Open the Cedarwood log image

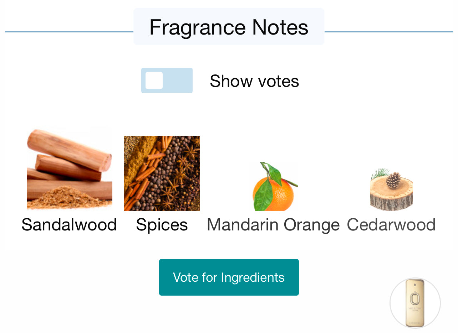(x=391, y=190)
